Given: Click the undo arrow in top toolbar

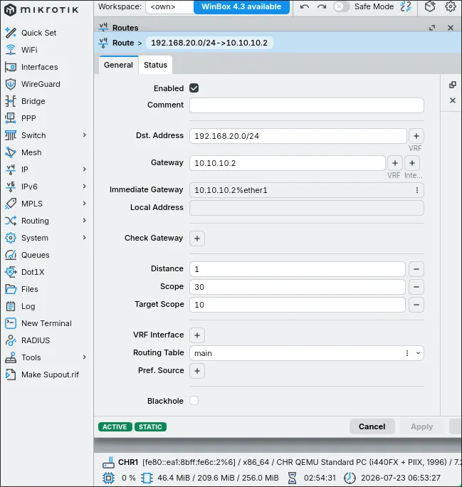Looking at the screenshot, I should pyautogui.click(x=305, y=6).
